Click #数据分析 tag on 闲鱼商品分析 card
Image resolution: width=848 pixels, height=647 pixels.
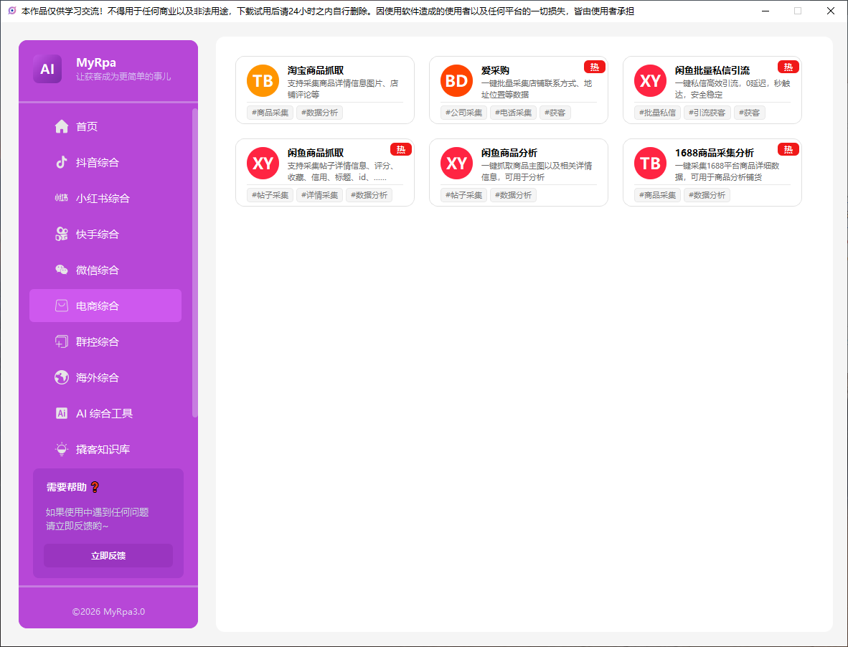pos(513,195)
